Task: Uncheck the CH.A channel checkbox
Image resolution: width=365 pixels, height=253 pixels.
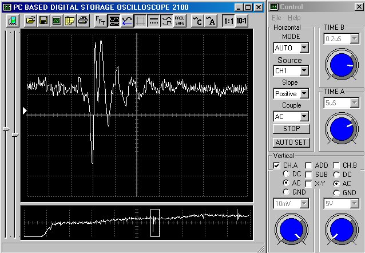Action: click(x=277, y=165)
